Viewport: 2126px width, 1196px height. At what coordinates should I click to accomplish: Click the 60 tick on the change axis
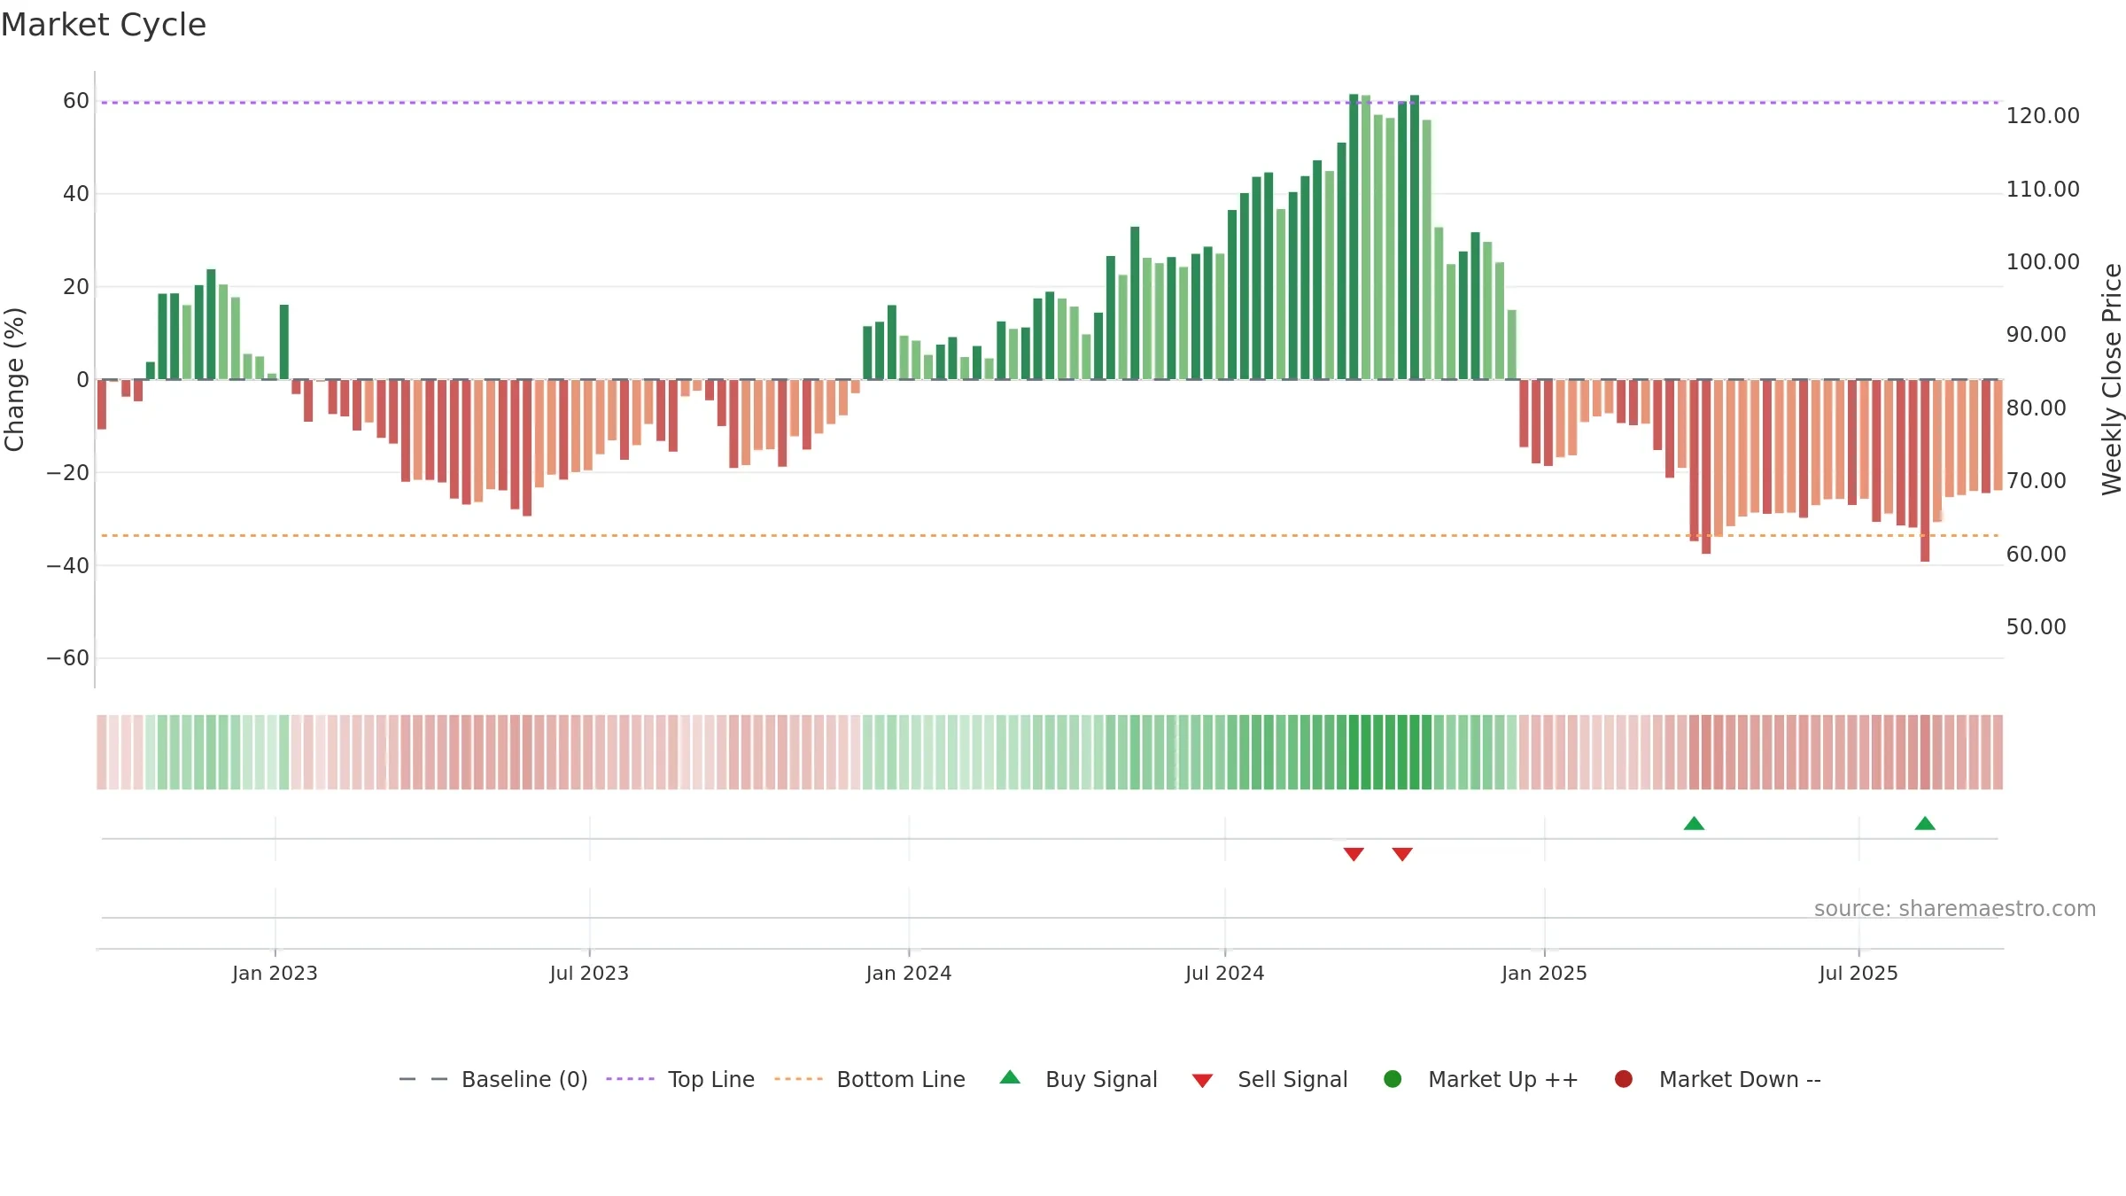(x=76, y=101)
